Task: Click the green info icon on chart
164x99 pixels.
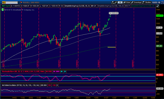Action: click(x=3, y=10)
